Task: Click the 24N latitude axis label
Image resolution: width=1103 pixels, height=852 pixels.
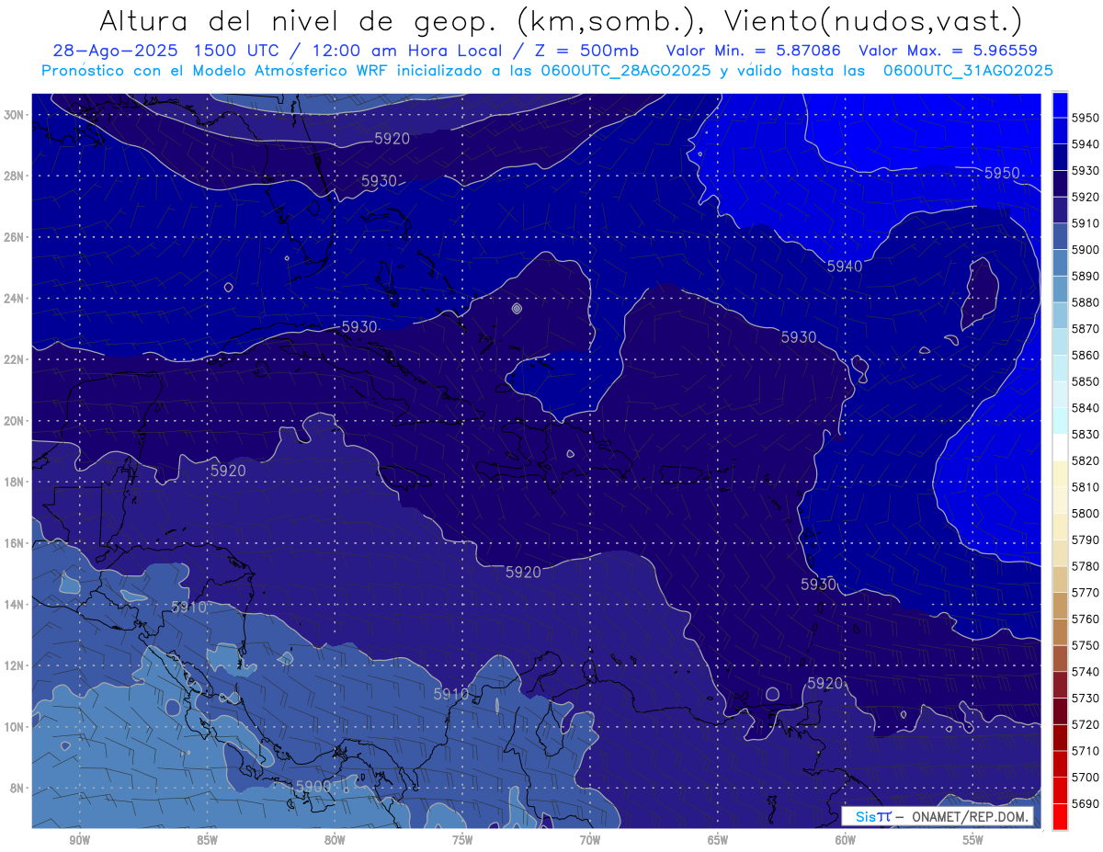Action: [x=15, y=299]
